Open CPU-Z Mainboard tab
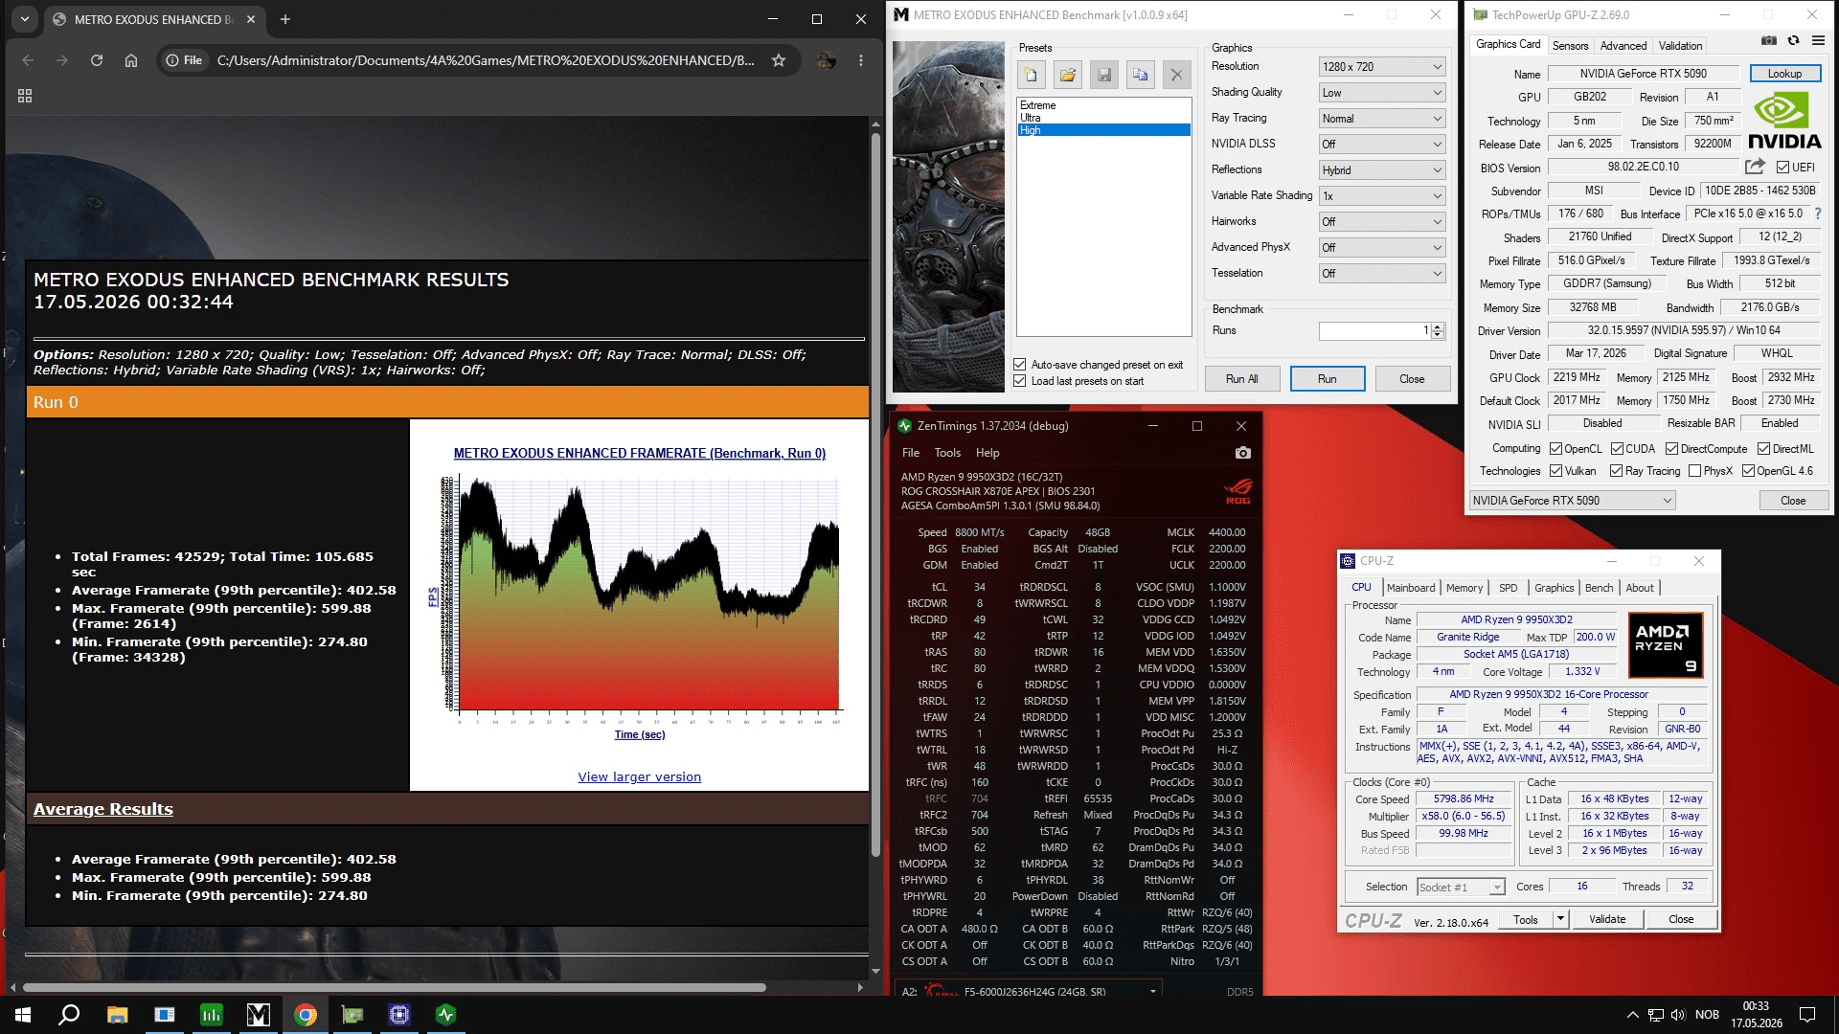 [1411, 588]
